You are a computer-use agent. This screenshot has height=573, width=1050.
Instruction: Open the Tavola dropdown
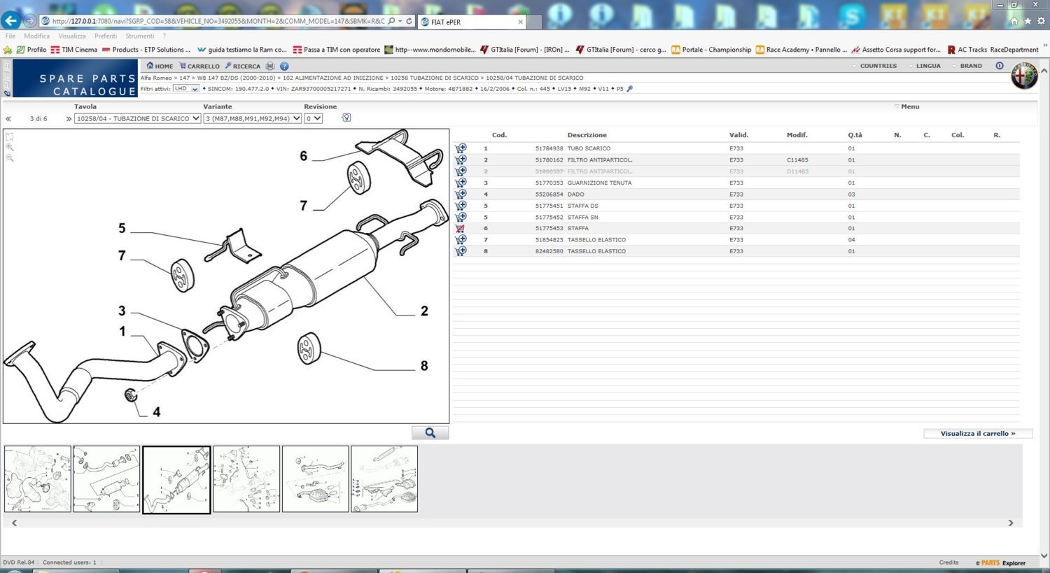tap(138, 118)
